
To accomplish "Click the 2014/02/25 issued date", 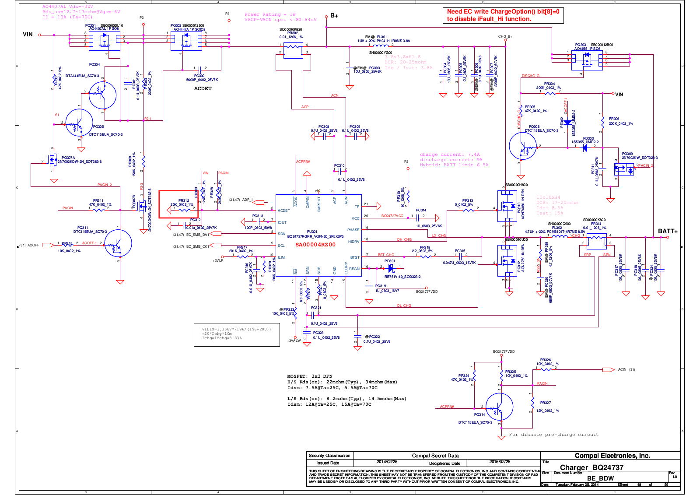I will [x=387, y=462].
